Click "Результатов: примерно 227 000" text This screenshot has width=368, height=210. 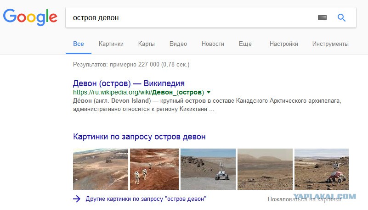(x=131, y=64)
